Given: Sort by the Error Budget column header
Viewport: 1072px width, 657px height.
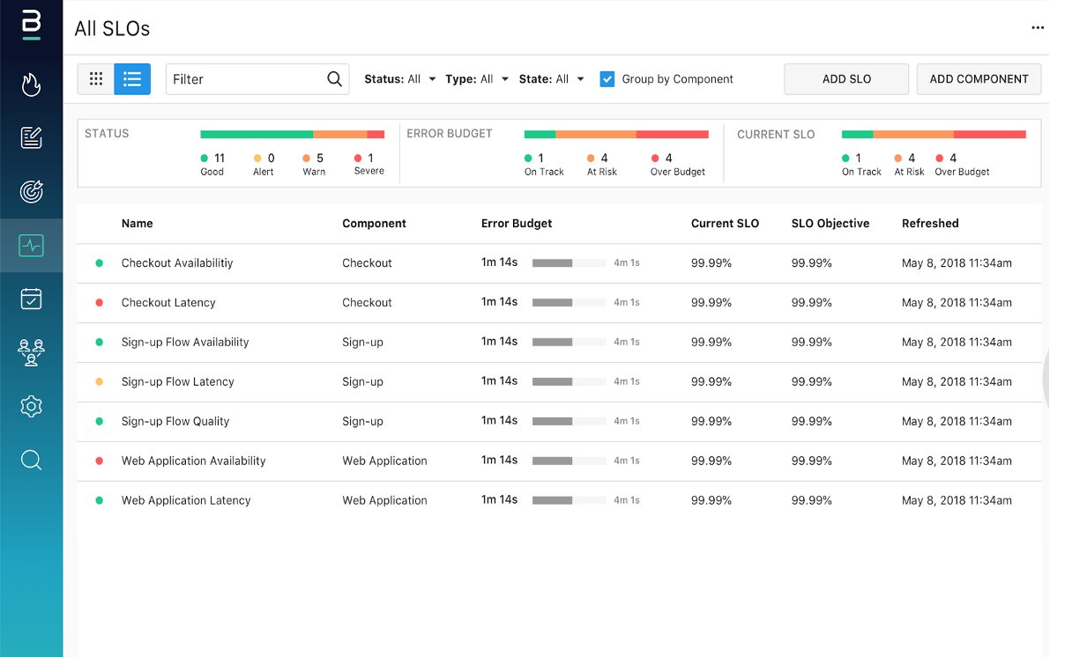Looking at the screenshot, I should click(517, 224).
